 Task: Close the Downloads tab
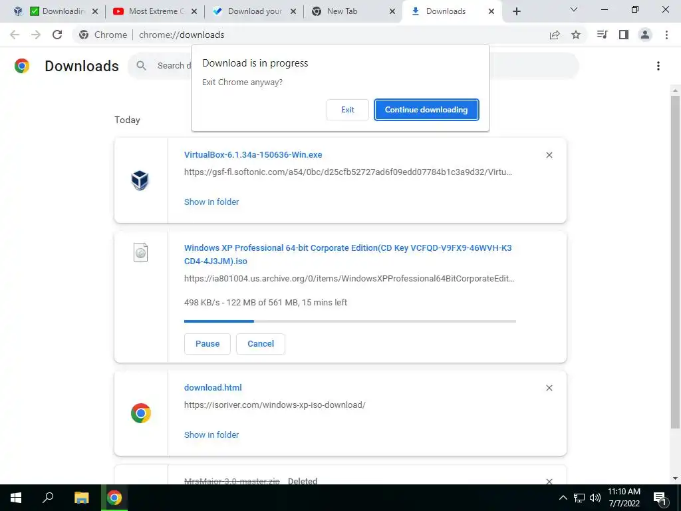491,11
